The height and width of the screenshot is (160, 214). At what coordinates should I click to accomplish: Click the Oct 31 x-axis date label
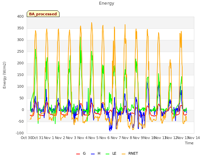pos(37,138)
